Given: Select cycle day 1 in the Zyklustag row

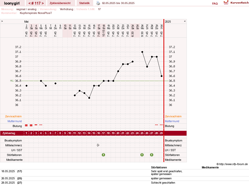Looking at the screenshot, I should click(26, 133).
